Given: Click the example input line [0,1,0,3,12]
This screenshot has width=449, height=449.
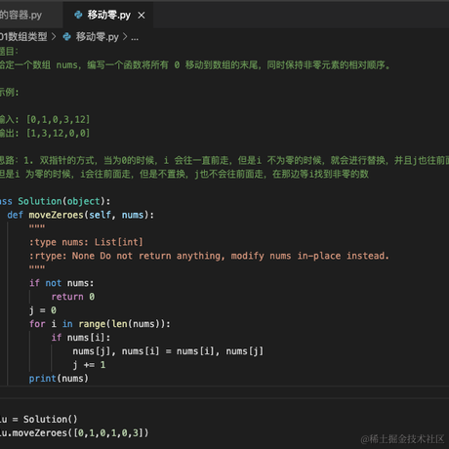Looking at the screenshot, I should click(x=45, y=119).
